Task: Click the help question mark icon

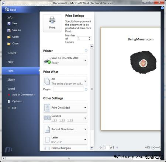Action: point(162,8)
